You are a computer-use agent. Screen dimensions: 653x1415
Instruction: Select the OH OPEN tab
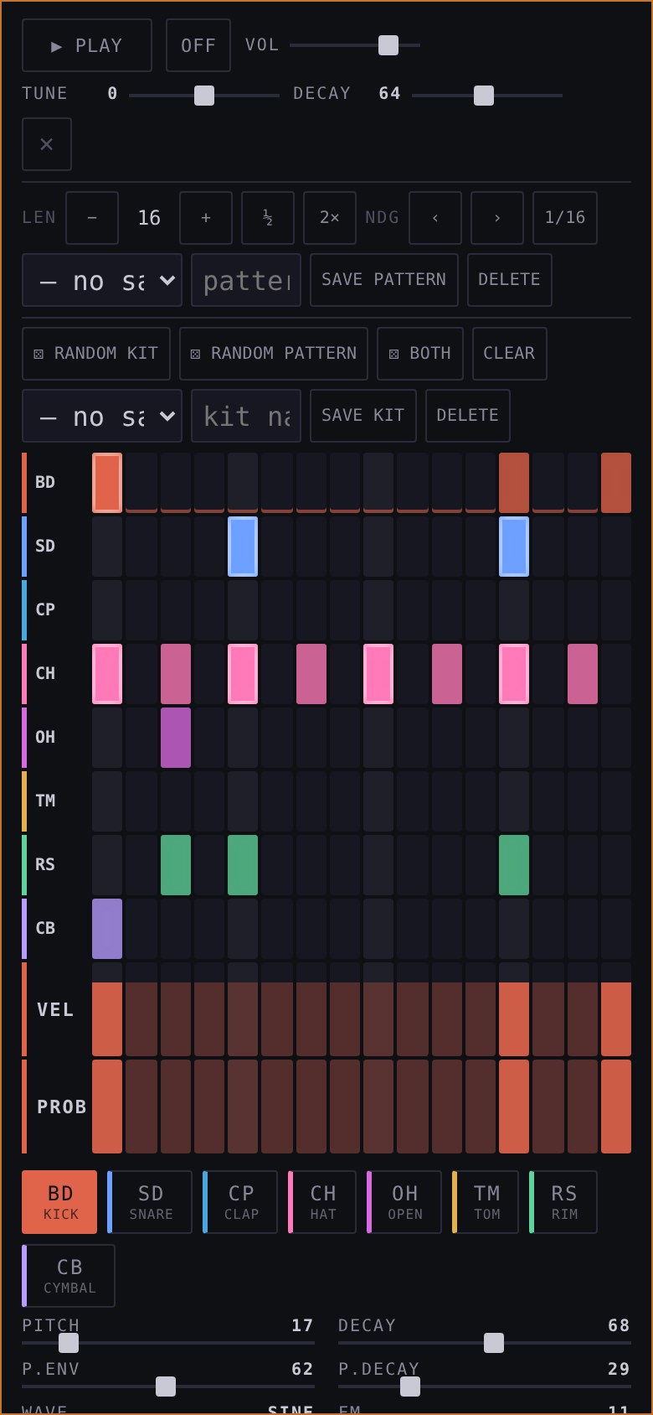click(x=404, y=1202)
